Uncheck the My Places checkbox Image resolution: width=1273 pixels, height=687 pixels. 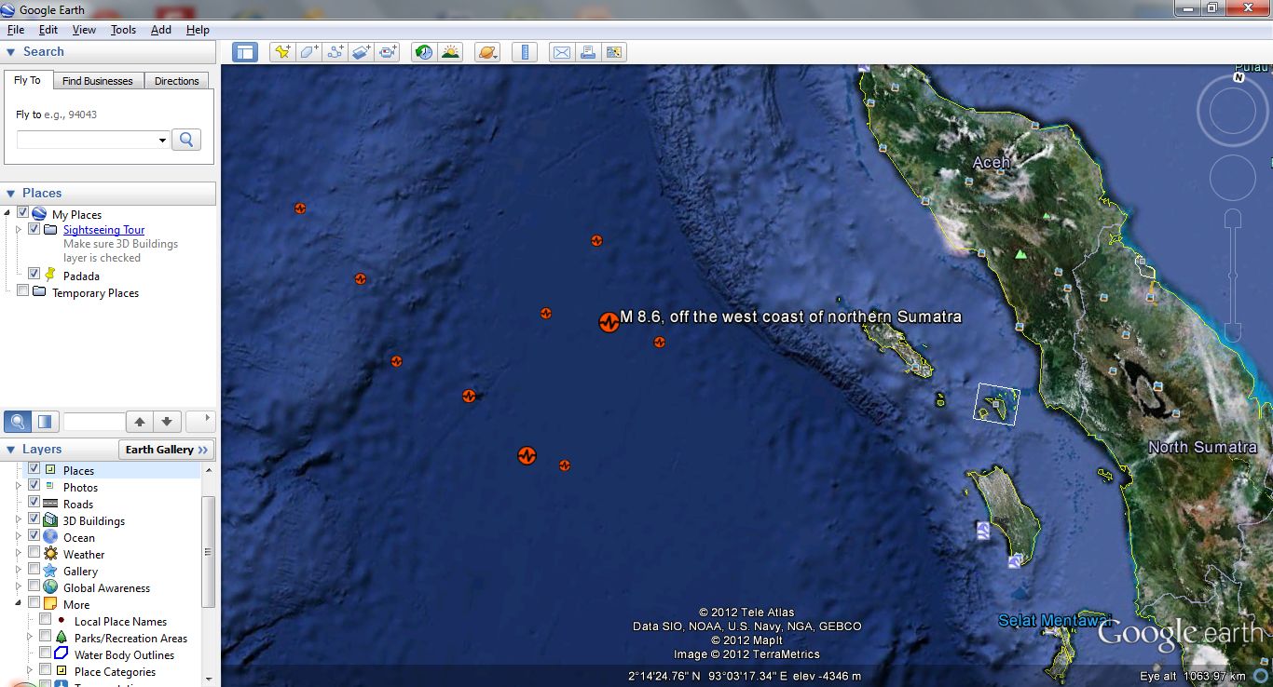[x=23, y=213]
